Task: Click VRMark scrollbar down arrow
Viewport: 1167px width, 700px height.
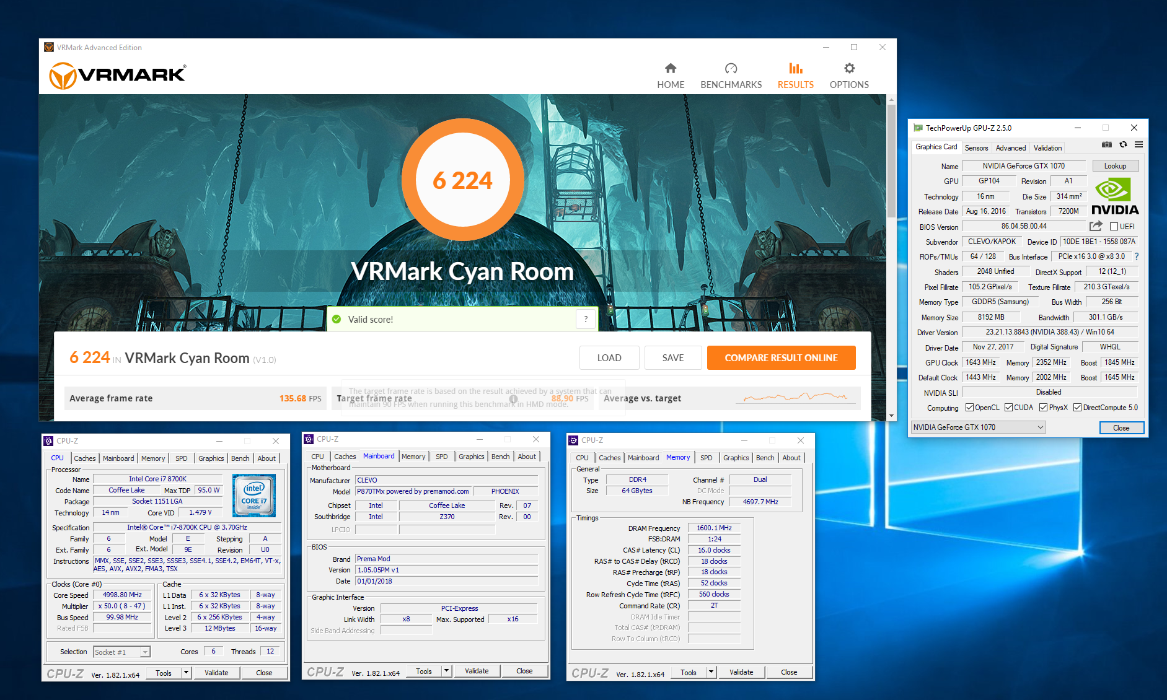Action: tap(891, 416)
